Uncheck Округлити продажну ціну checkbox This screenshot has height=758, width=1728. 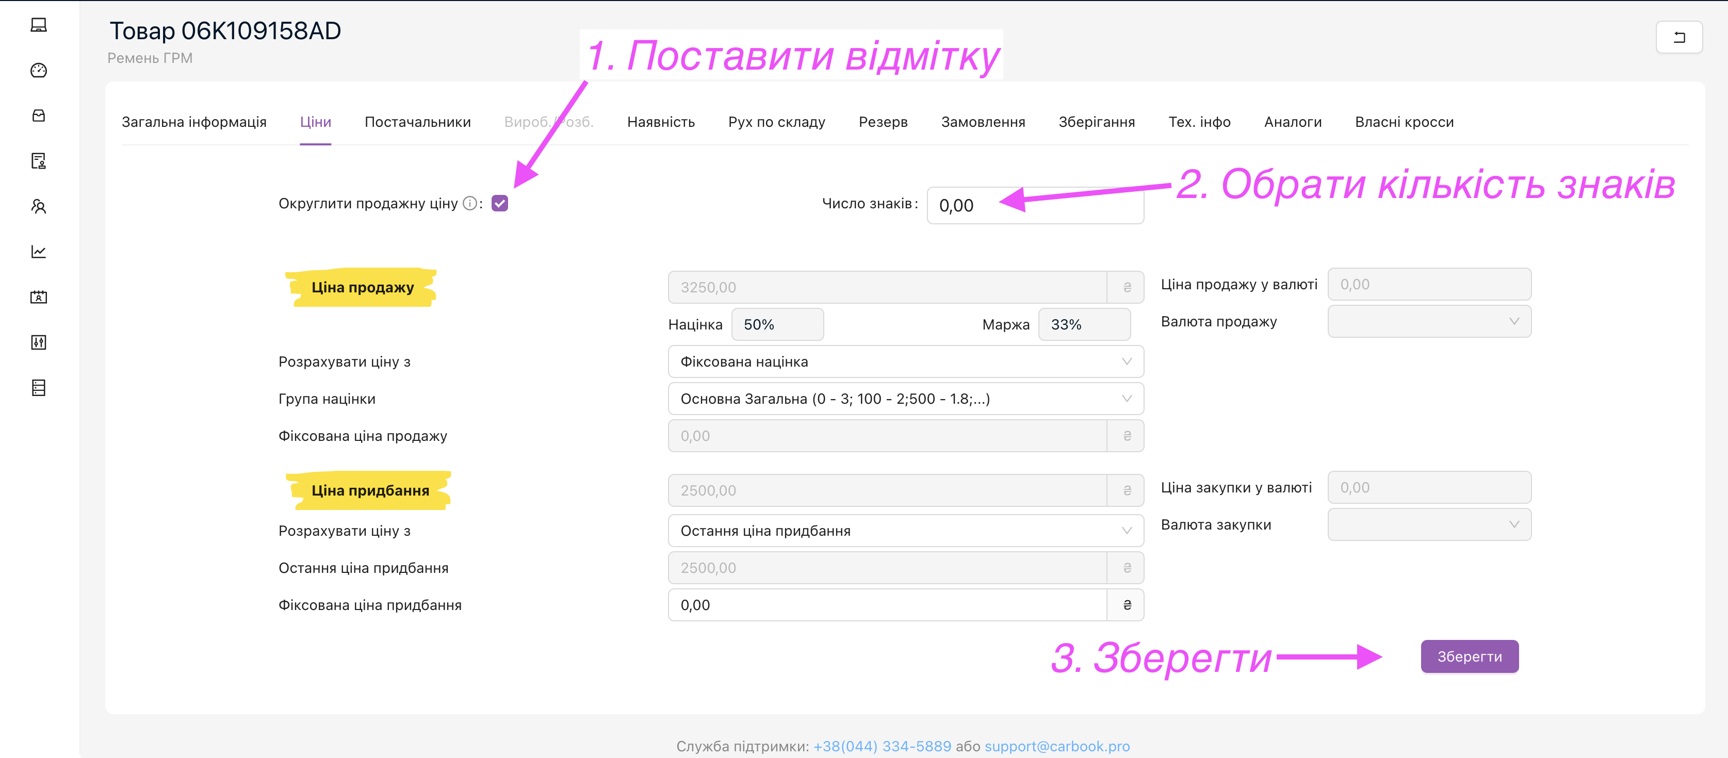coord(499,203)
